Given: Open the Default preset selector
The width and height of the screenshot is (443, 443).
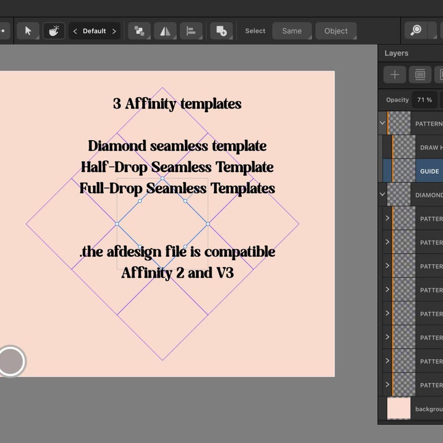Looking at the screenshot, I should [x=94, y=31].
